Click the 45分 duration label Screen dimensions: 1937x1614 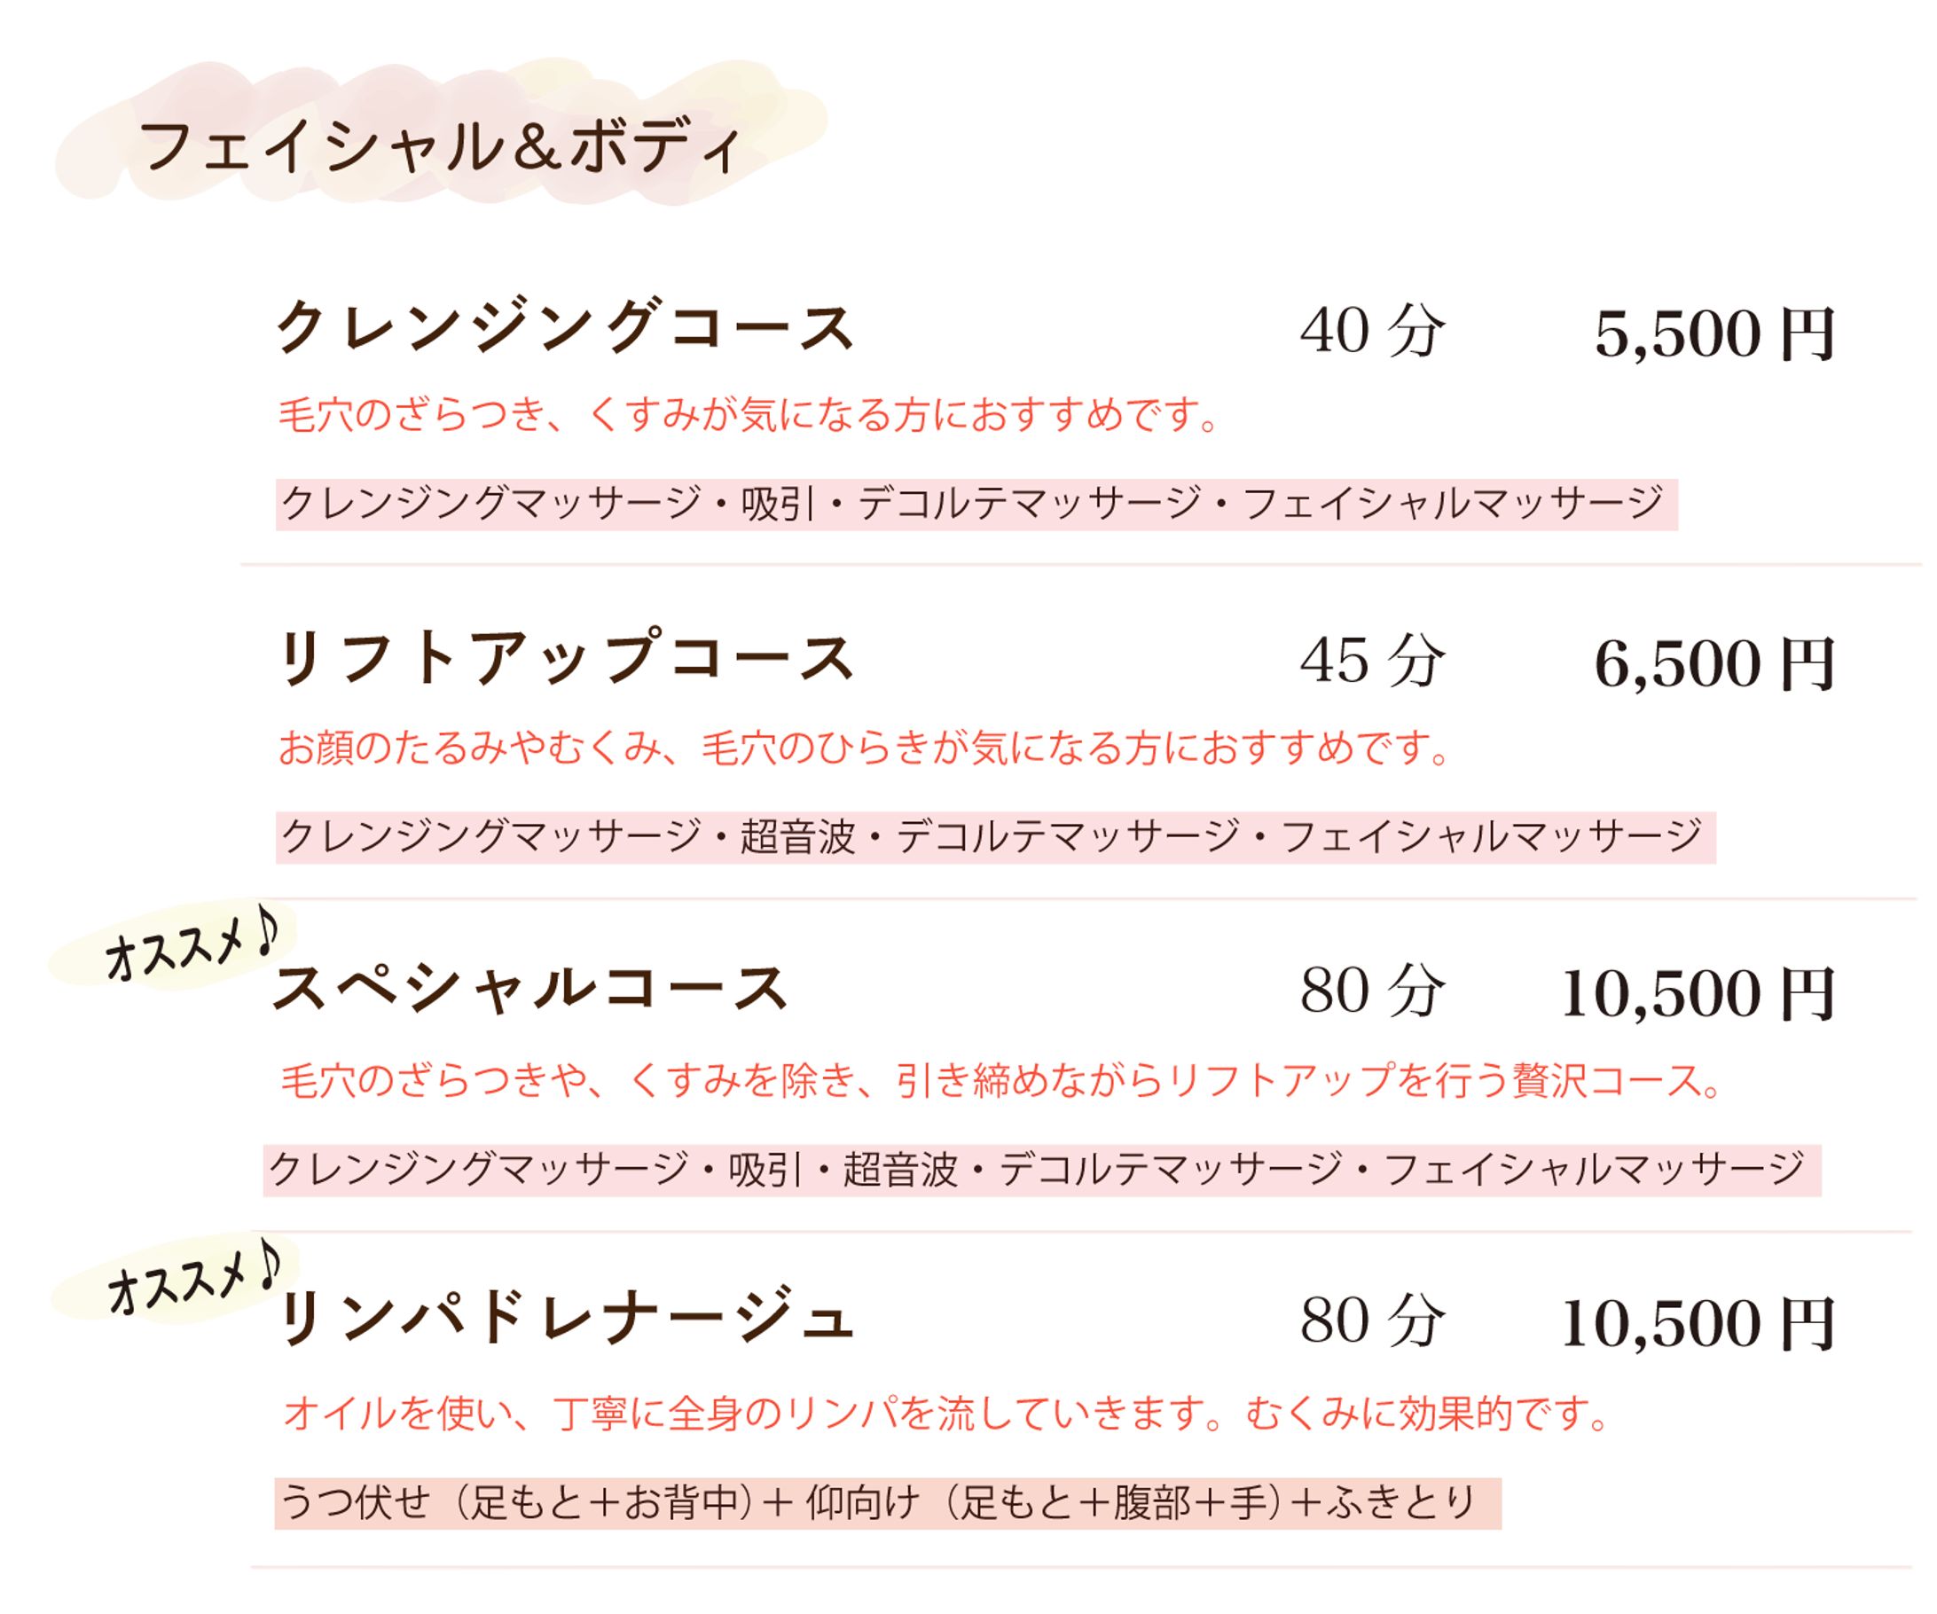click(1371, 662)
